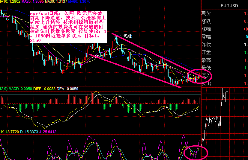Click the 最高 quote row label
This screenshot has height=160, width=248.
pyautogui.click(x=206, y=60)
